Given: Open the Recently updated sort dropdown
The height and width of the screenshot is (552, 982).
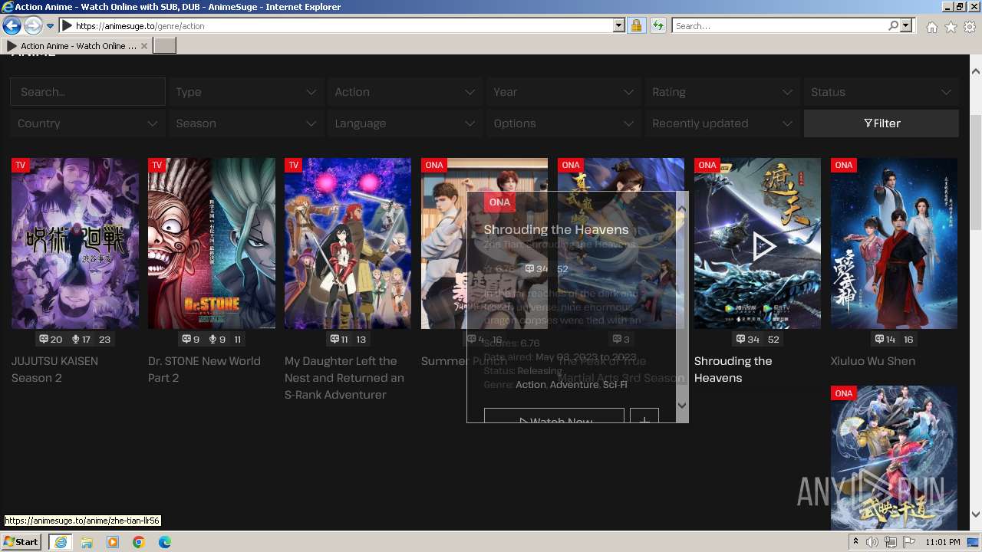Looking at the screenshot, I should 722,123.
